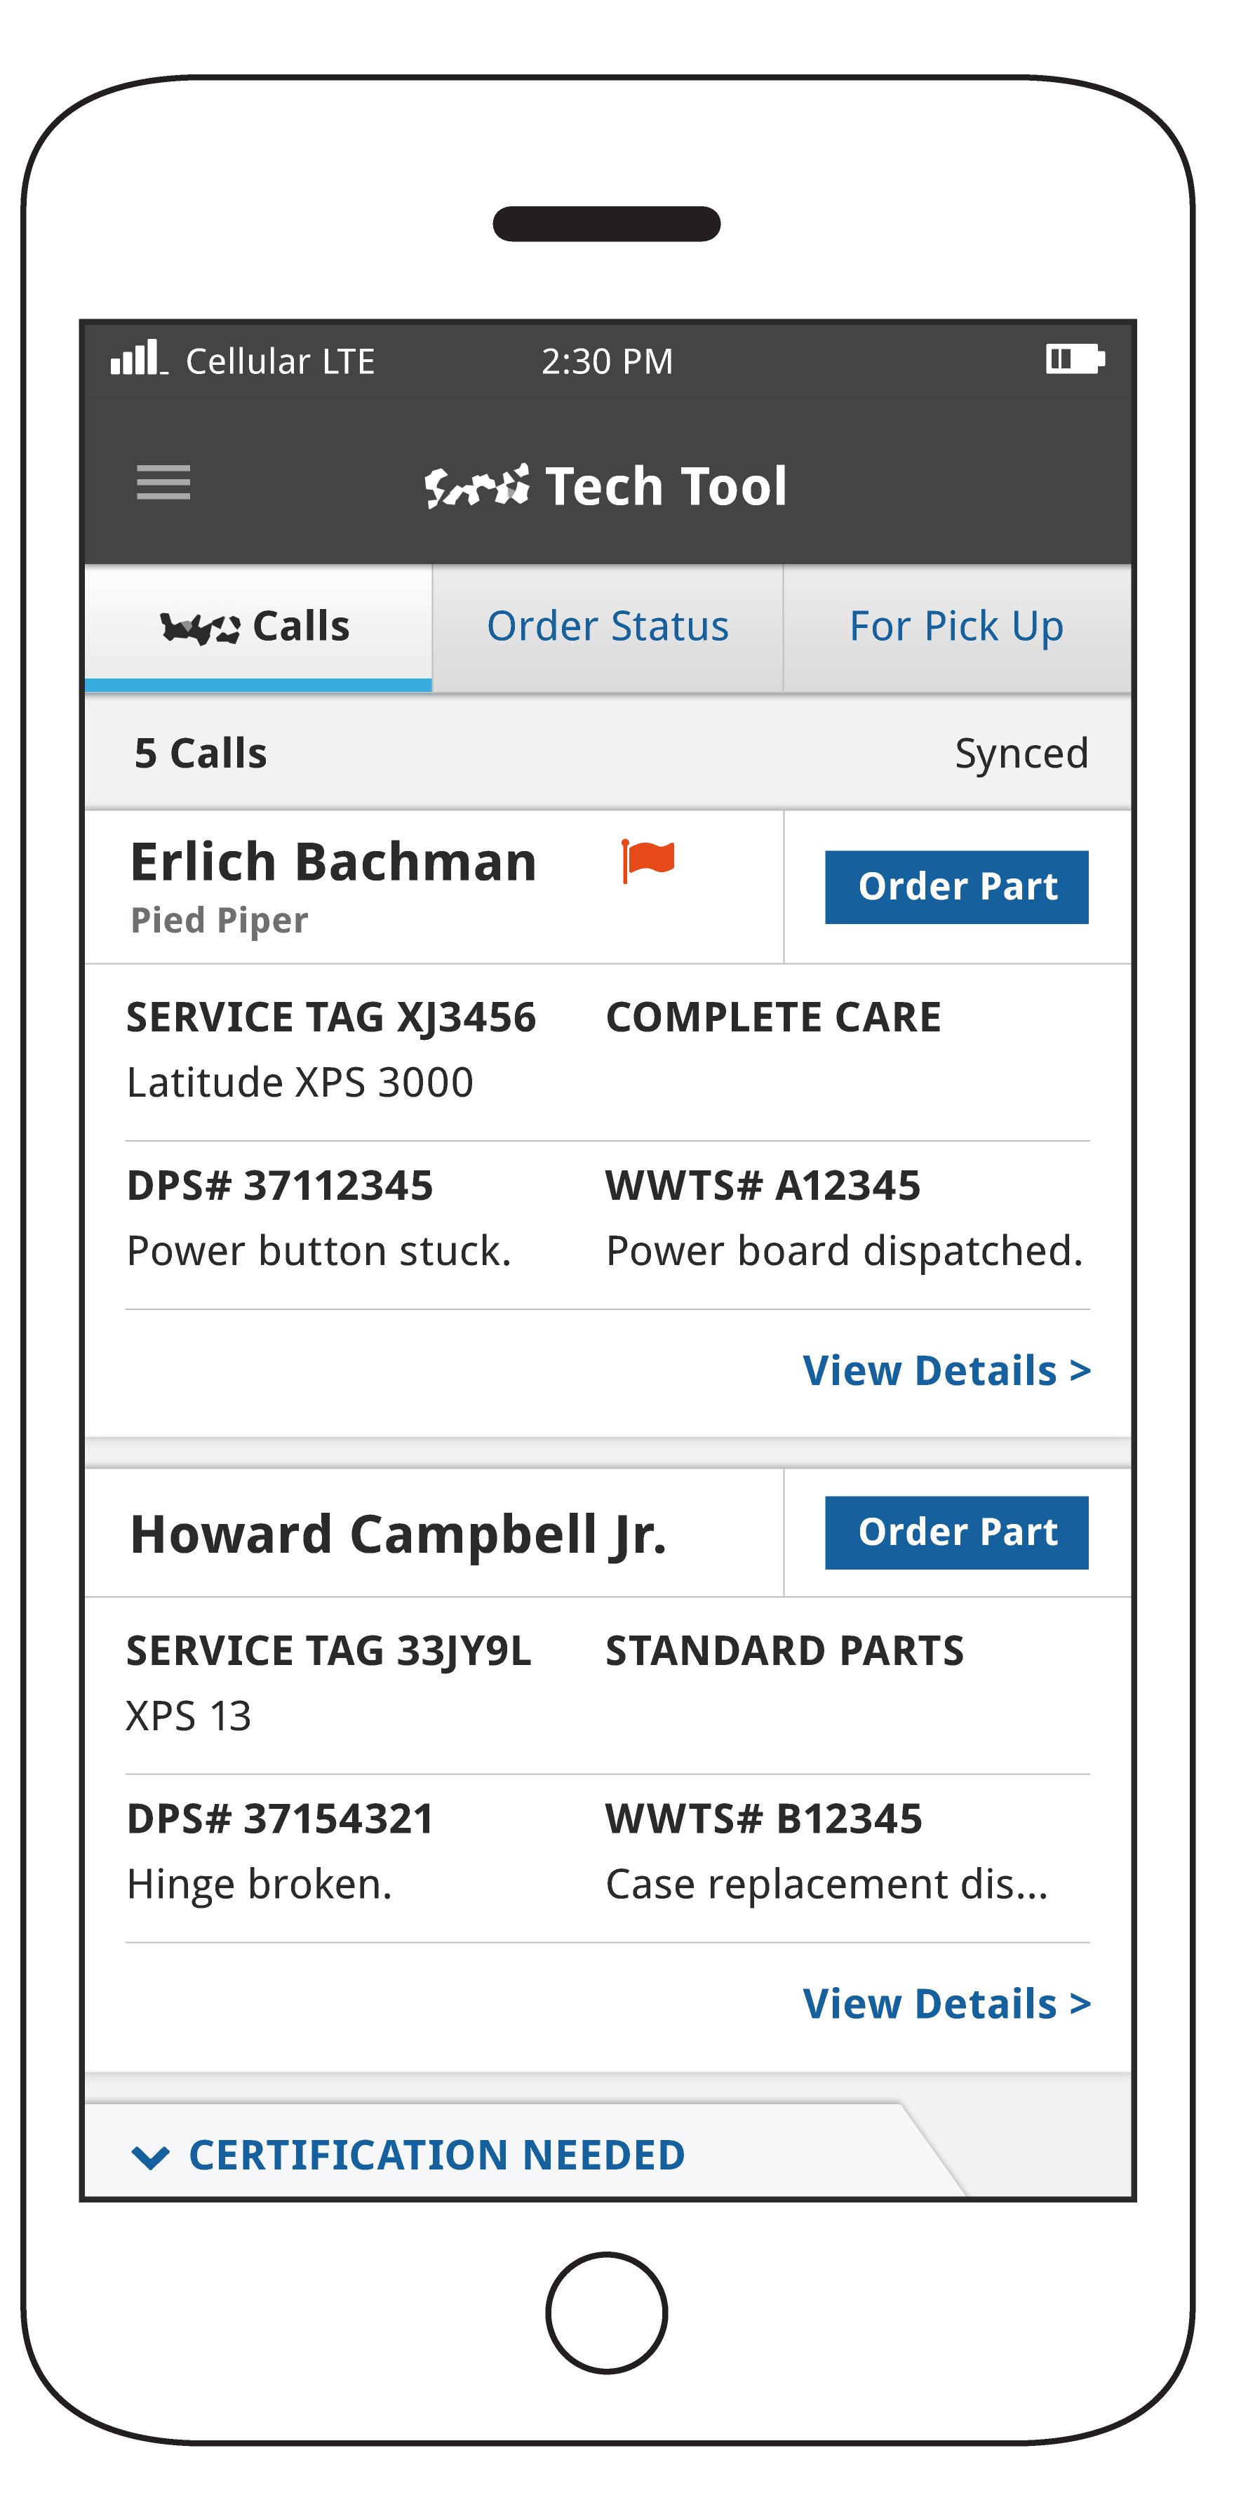This screenshot has width=1234, height=2514.
Task: Tap the Tech Tool logo icon in header
Action: [477, 486]
